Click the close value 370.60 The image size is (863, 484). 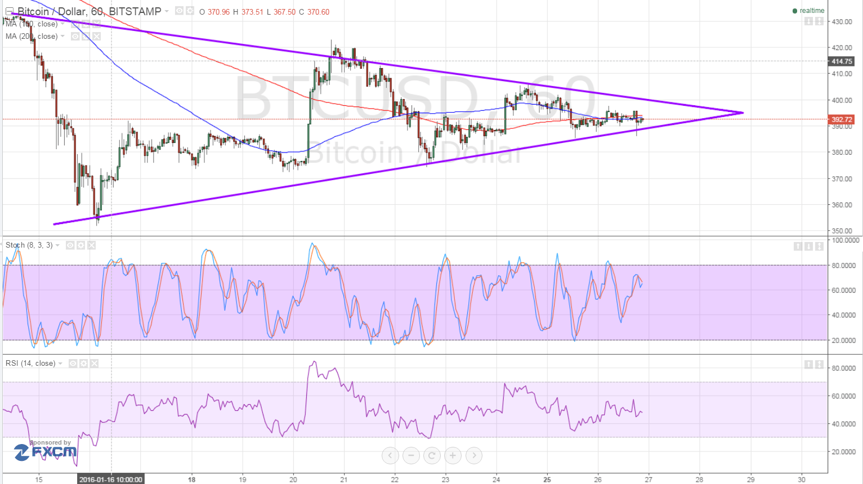[x=319, y=12]
